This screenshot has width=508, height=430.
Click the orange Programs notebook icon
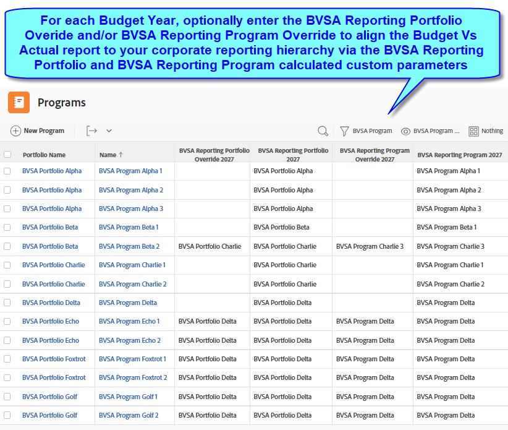point(19,103)
